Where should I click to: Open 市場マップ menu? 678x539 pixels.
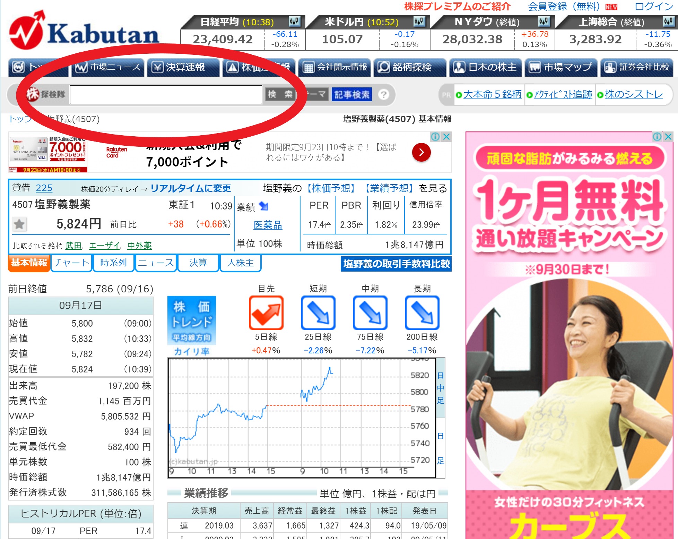(561, 67)
